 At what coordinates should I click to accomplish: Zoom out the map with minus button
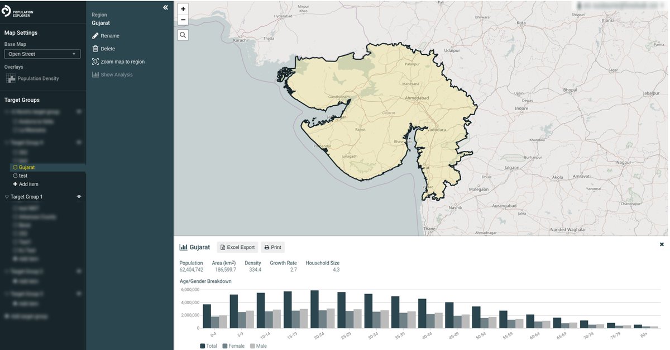tap(183, 20)
